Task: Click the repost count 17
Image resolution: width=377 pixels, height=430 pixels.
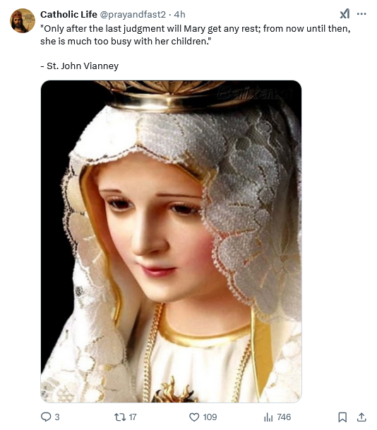Action: 133,417
